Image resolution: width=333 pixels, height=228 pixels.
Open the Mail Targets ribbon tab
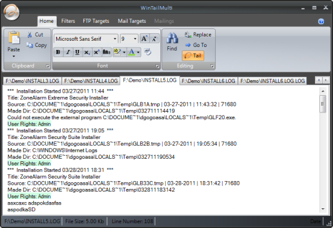click(132, 21)
